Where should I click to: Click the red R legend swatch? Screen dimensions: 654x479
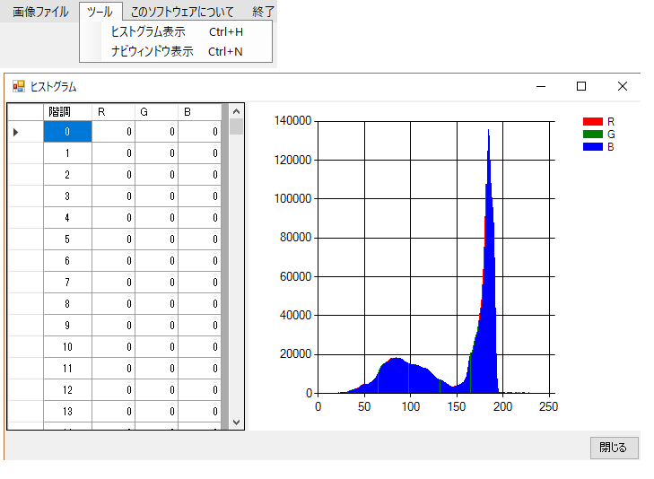point(592,121)
